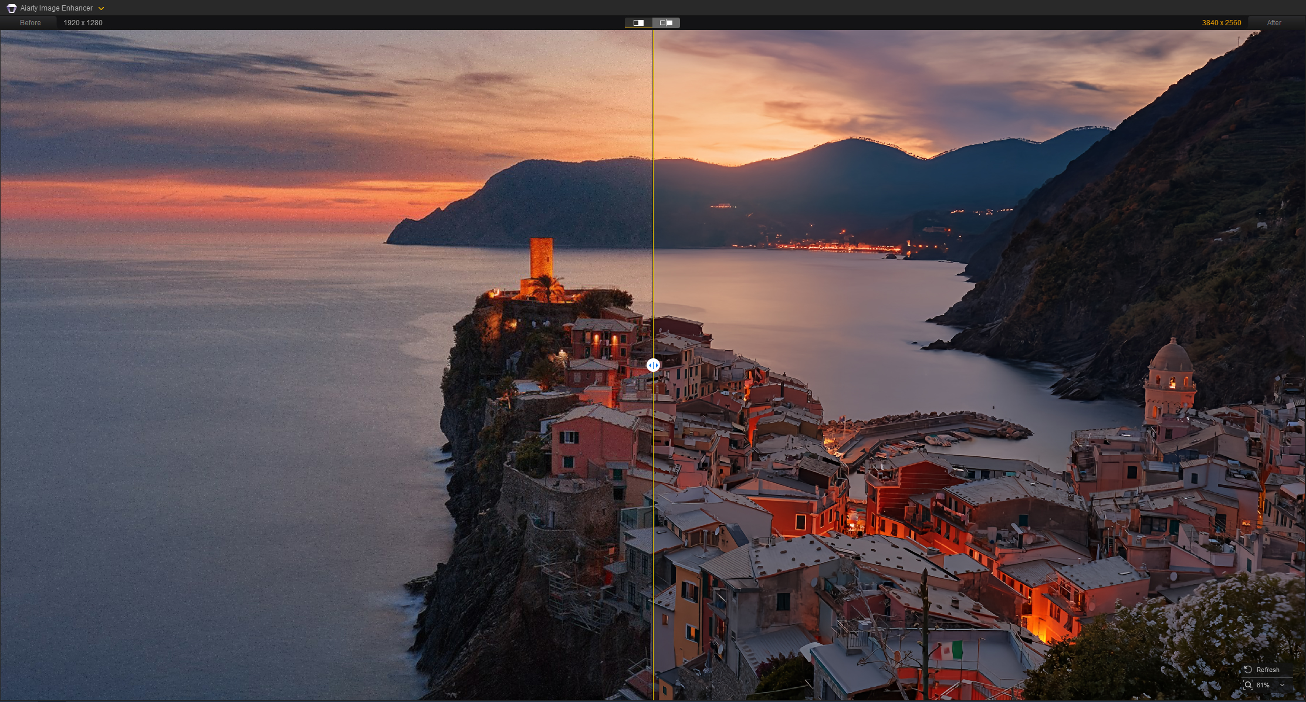Open the Aiarty Image Enhancer title dropdown arrow
The width and height of the screenshot is (1306, 702).
(101, 8)
